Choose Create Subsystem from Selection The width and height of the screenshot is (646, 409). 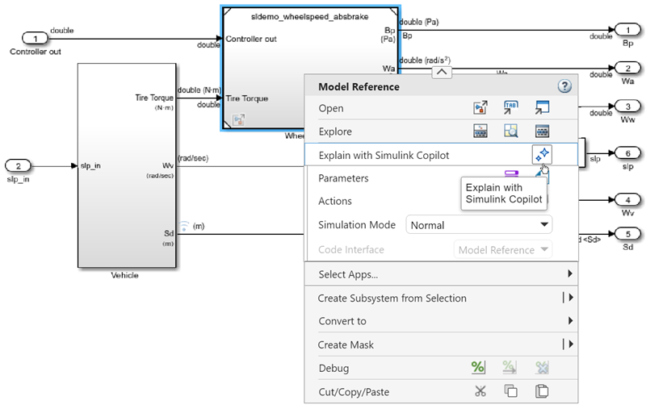(x=392, y=298)
